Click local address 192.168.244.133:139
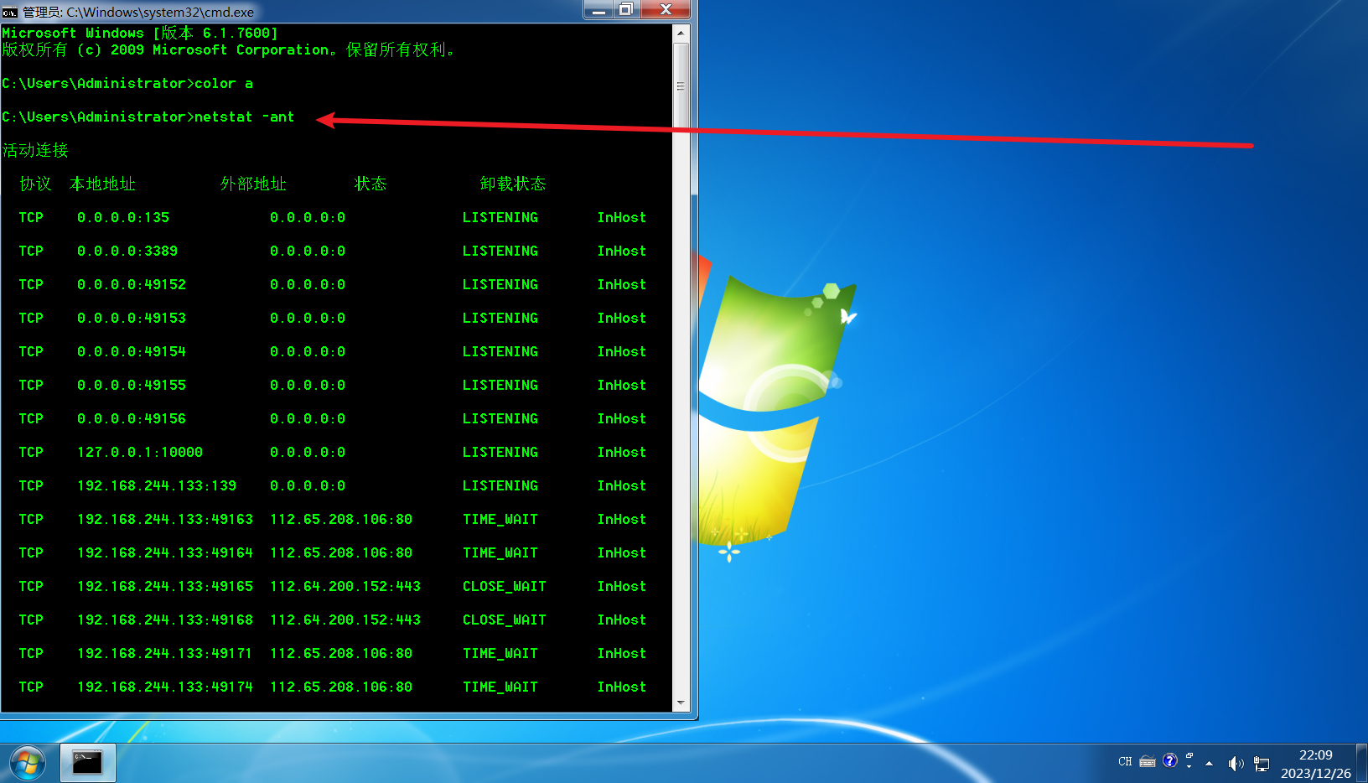 point(157,485)
